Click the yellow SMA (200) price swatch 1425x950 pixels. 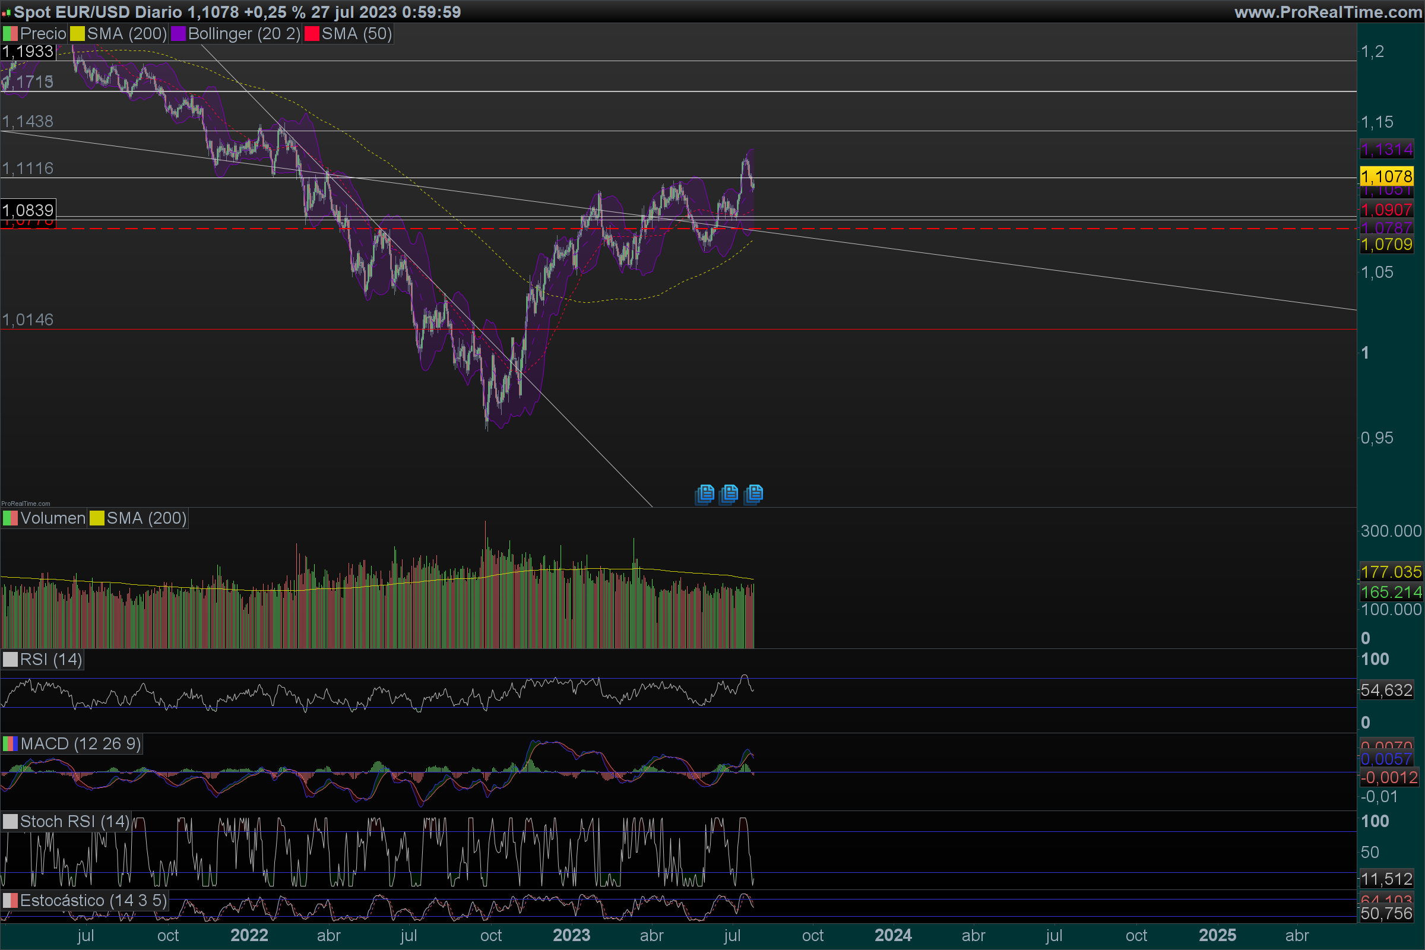click(77, 34)
